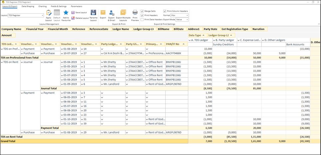
Task: Sort by the PAN/IT No row field
Action: point(177,44)
